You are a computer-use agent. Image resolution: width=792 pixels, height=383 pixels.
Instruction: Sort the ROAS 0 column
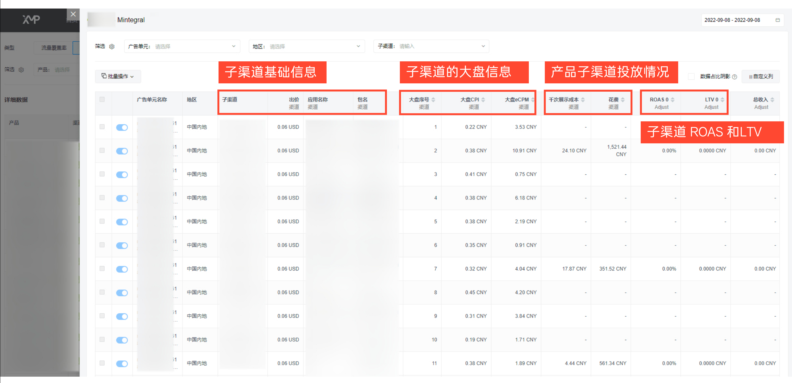click(x=672, y=99)
